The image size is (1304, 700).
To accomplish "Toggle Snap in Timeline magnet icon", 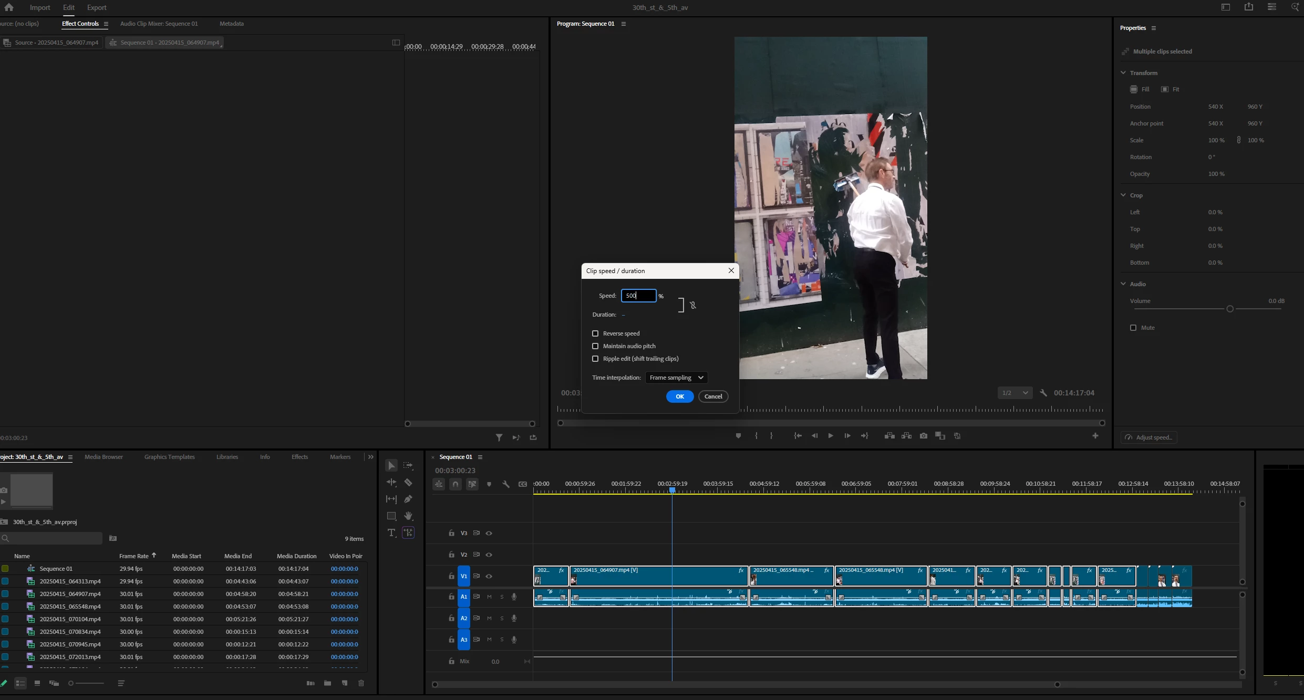I will click(x=456, y=484).
